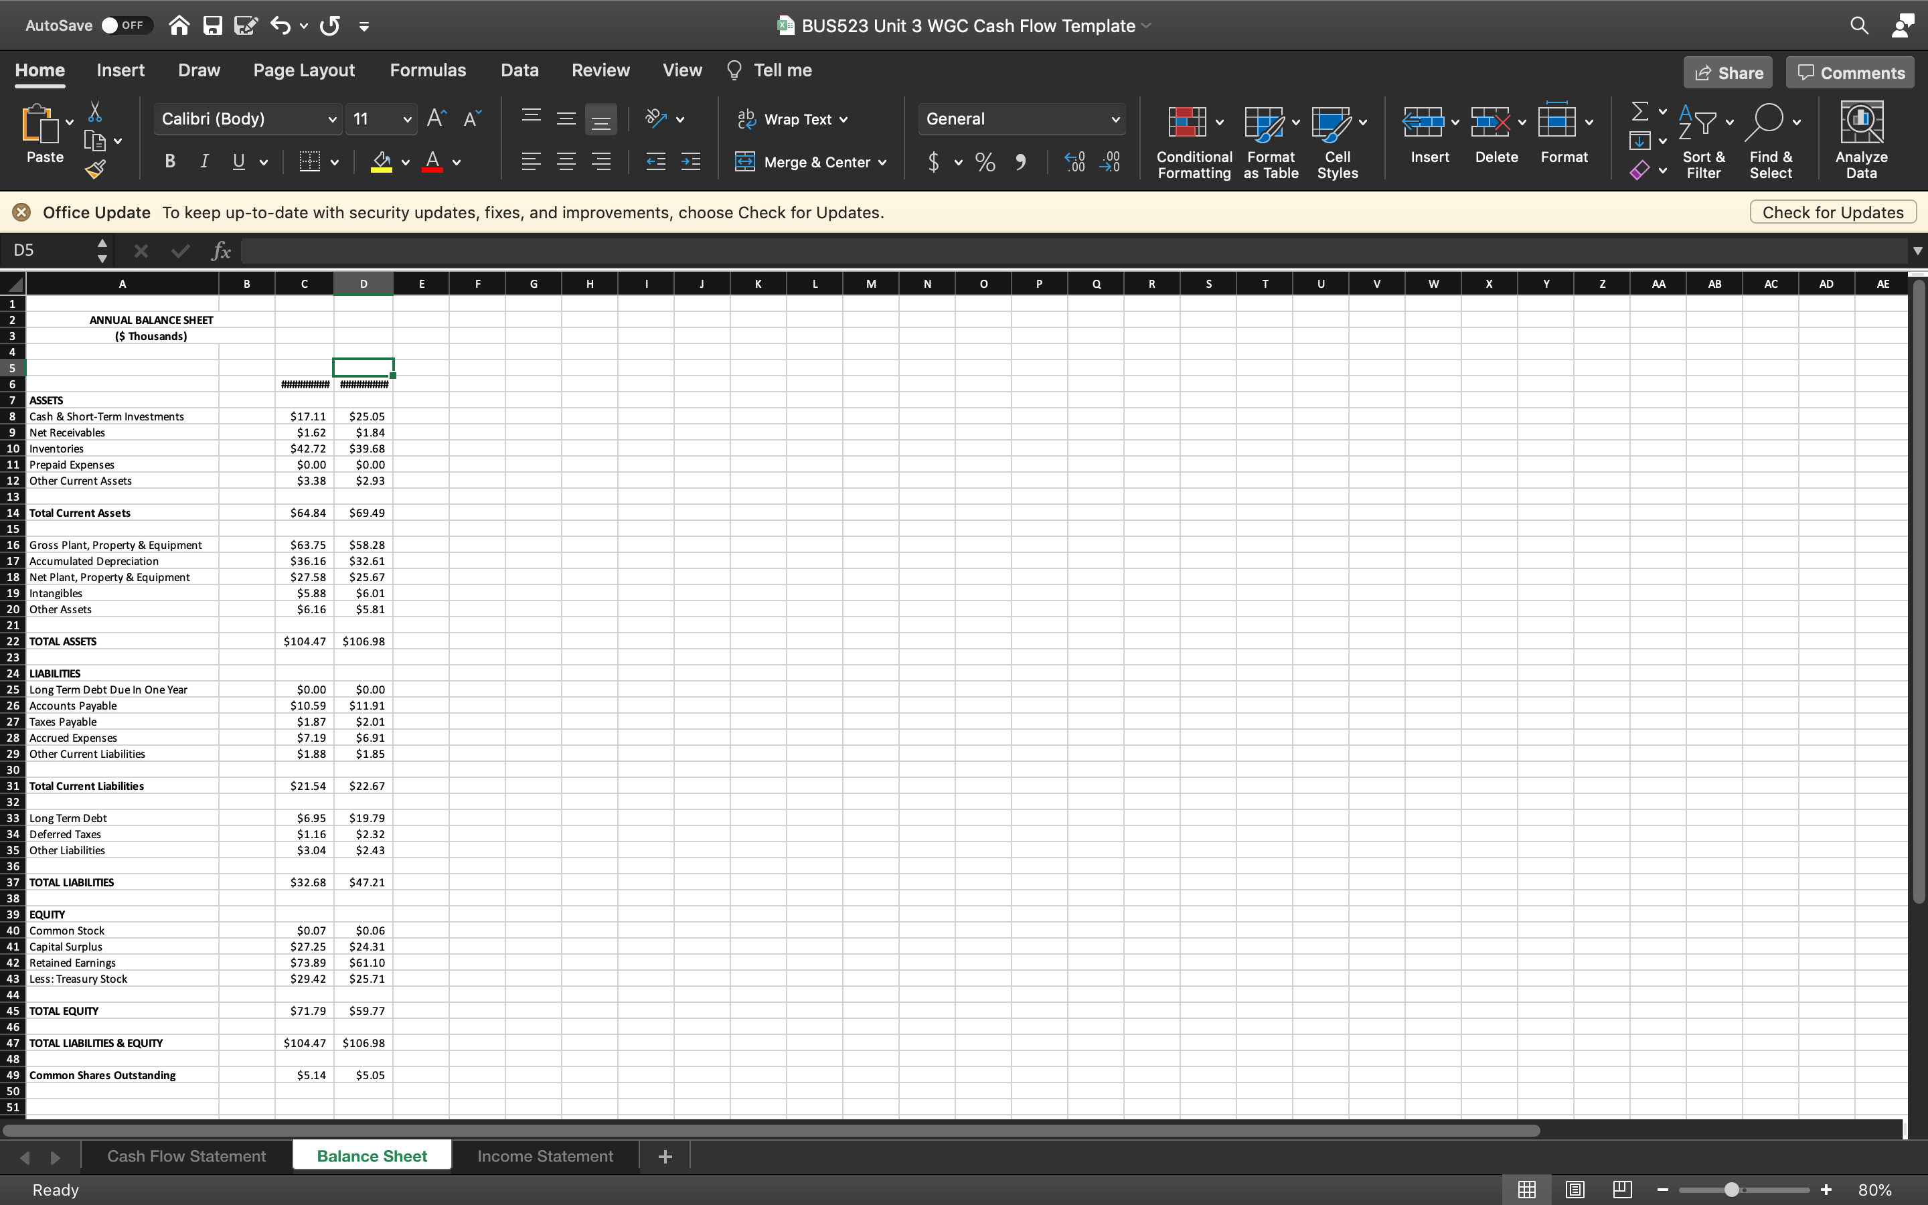The image size is (1928, 1205).
Task: Click the D5 Name Box field
Action: [48, 251]
